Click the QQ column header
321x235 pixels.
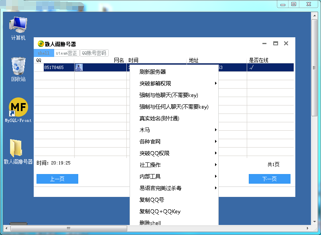[x=54, y=60]
